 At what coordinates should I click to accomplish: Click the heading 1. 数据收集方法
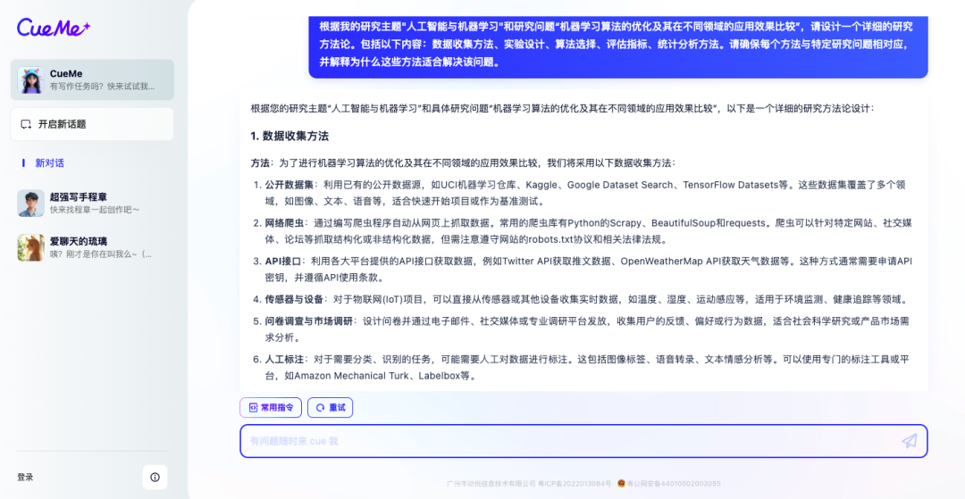click(289, 136)
